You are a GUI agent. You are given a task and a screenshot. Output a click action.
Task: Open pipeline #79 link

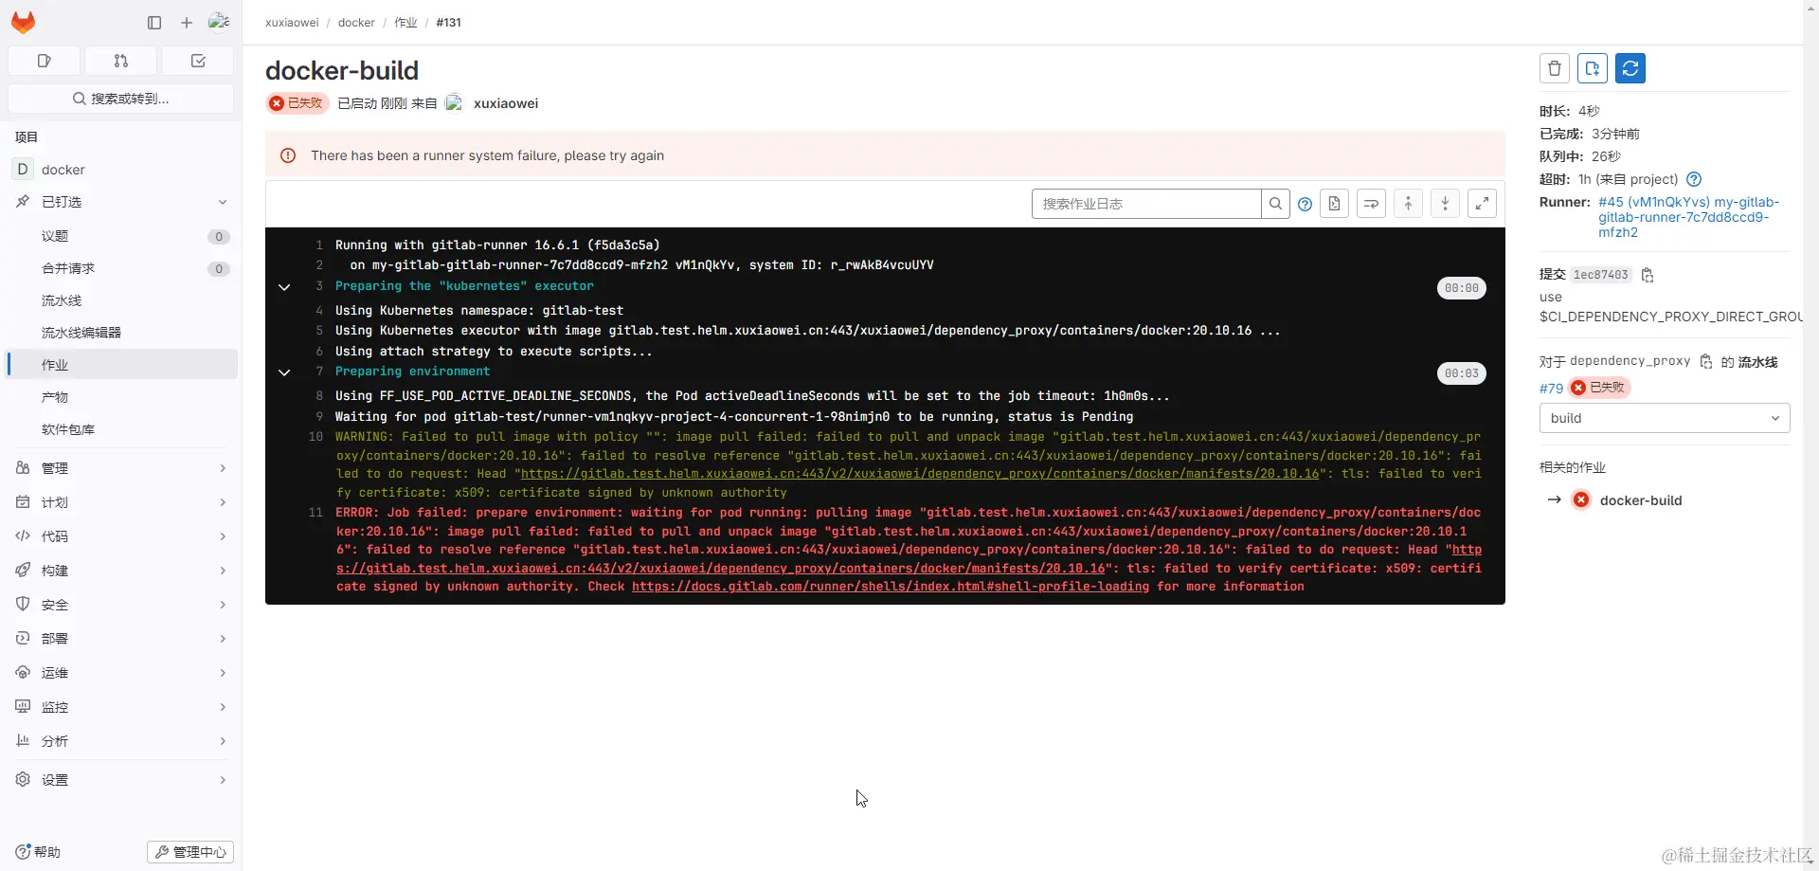1551,388
